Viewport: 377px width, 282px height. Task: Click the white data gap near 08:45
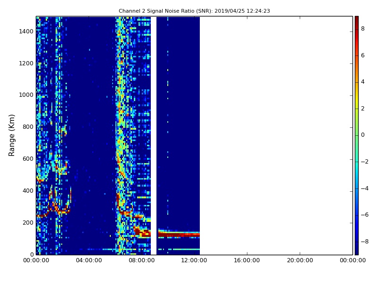point(154,135)
